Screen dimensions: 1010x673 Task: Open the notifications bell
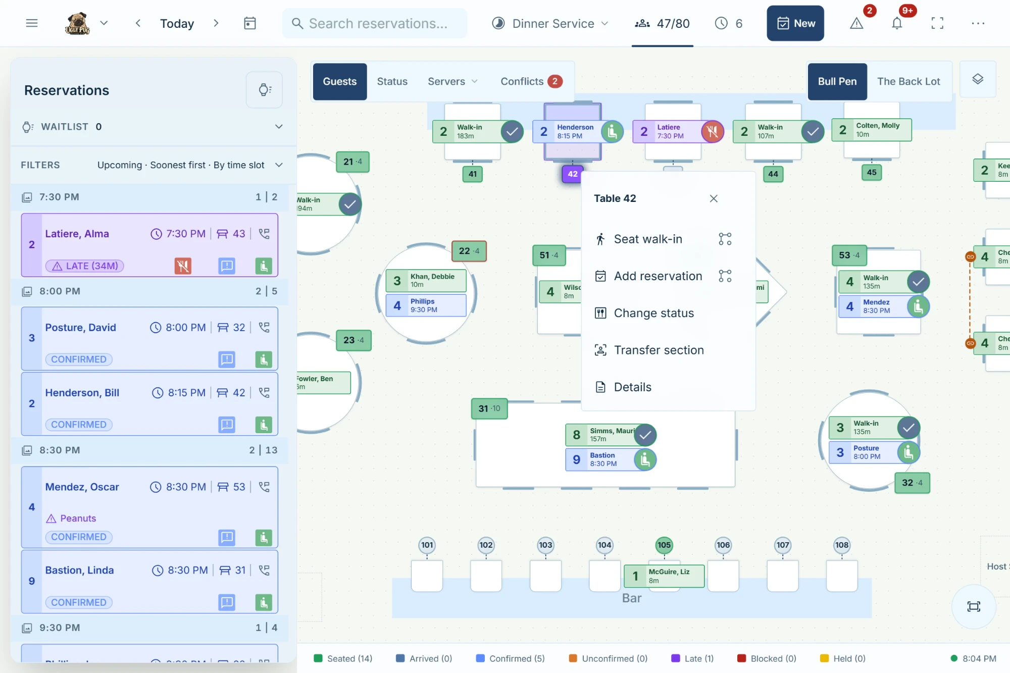897,23
